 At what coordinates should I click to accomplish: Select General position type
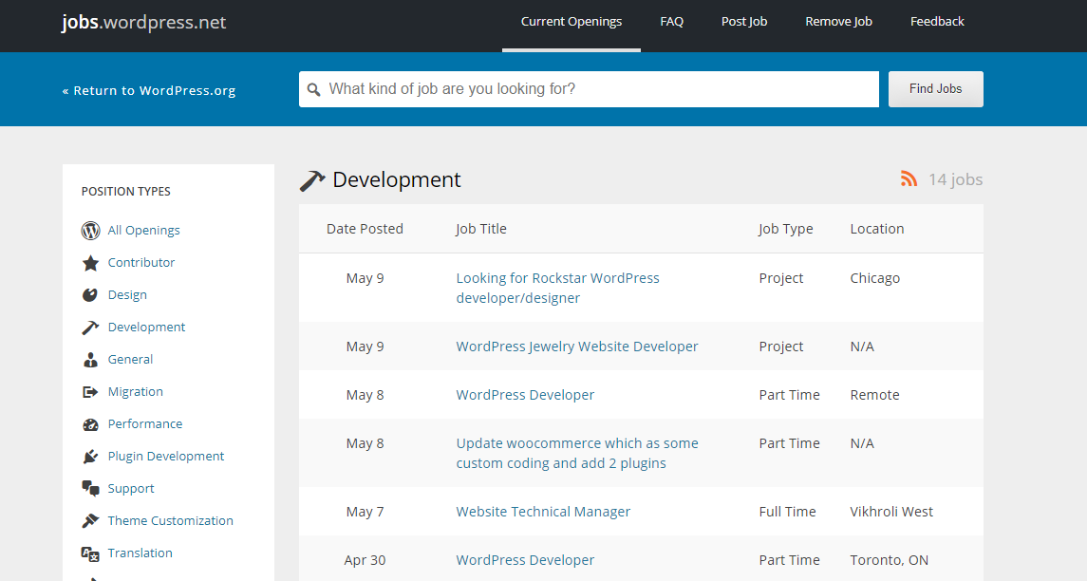click(x=130, y=359)
